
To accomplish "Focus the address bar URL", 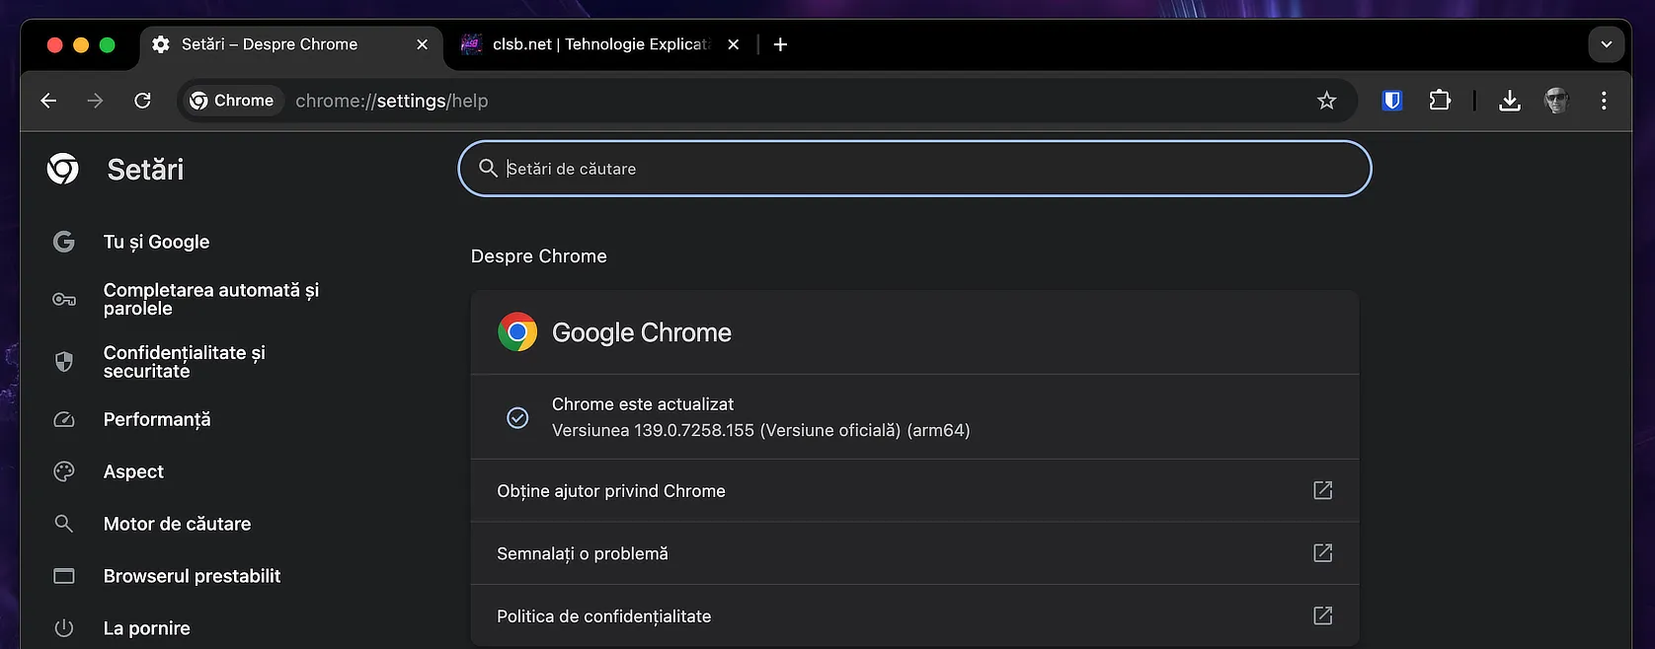I will pyautogui.click(x=392, y=101).
